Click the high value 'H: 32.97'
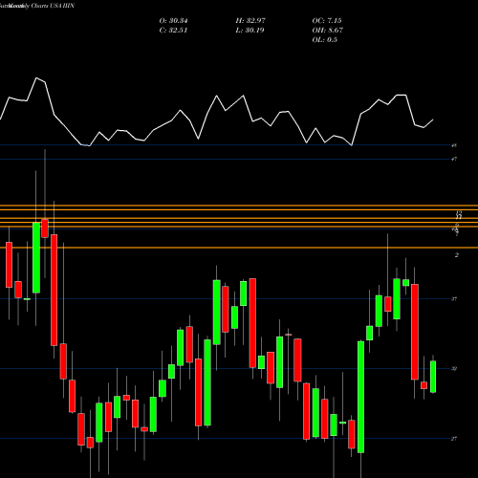Viewport: 478px width, 478px height. click(x=250, y=21)
